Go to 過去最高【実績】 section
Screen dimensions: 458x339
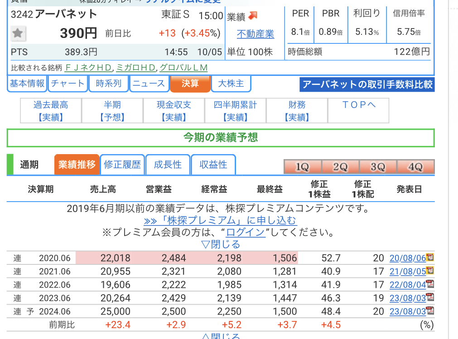[51, 111]
